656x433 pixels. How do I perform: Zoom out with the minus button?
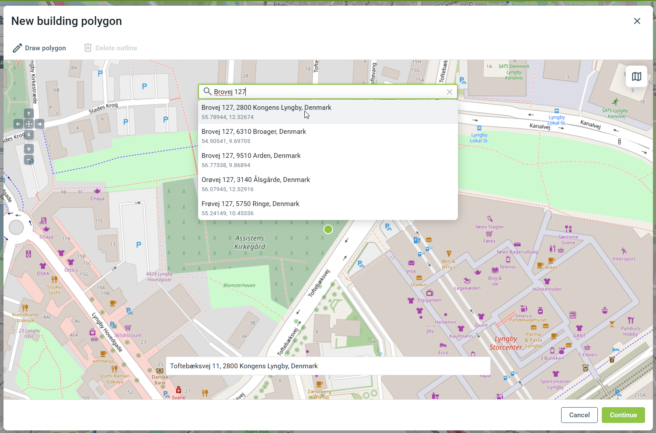pos(29,160)
